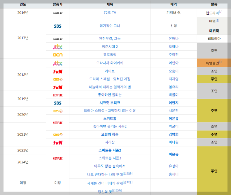Click the OCN logo beside 멜로홀릭
231x195 pixels.
(57, 55)
